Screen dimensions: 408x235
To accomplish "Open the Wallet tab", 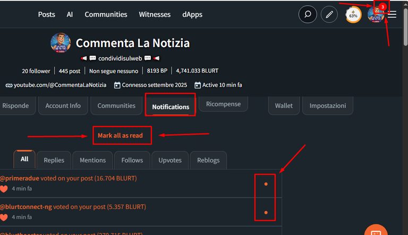I will (x=284, y=105).
